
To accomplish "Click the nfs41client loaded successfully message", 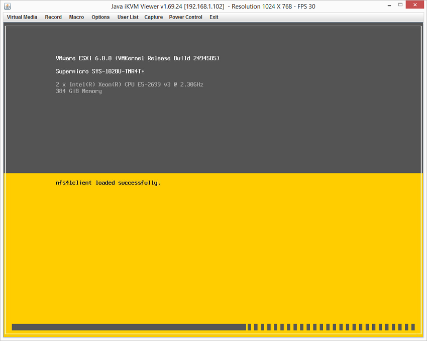I will click(108, 183).
